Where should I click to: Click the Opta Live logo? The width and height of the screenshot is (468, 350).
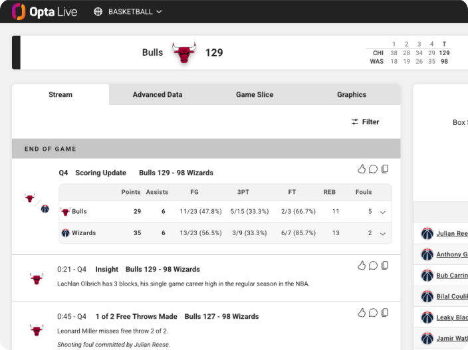pyautogui.click(x=45, y=12)
